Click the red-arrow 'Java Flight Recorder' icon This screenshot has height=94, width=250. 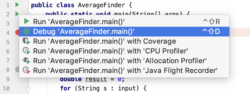[26, 70]
